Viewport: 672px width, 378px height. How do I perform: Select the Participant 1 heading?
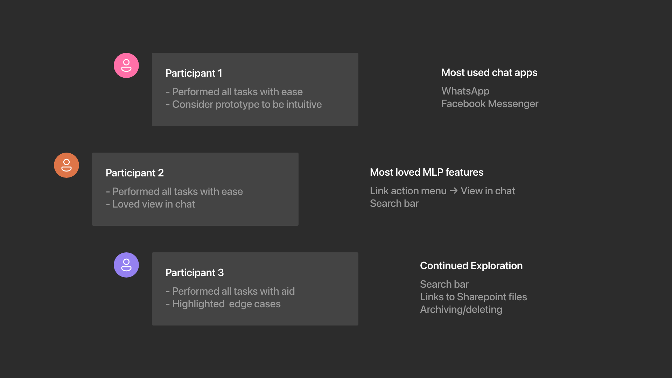tap(194, 73)
